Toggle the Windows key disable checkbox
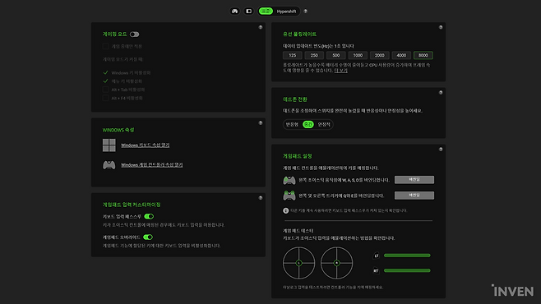Viewport: 541px width, 304px height. [105, 73]
